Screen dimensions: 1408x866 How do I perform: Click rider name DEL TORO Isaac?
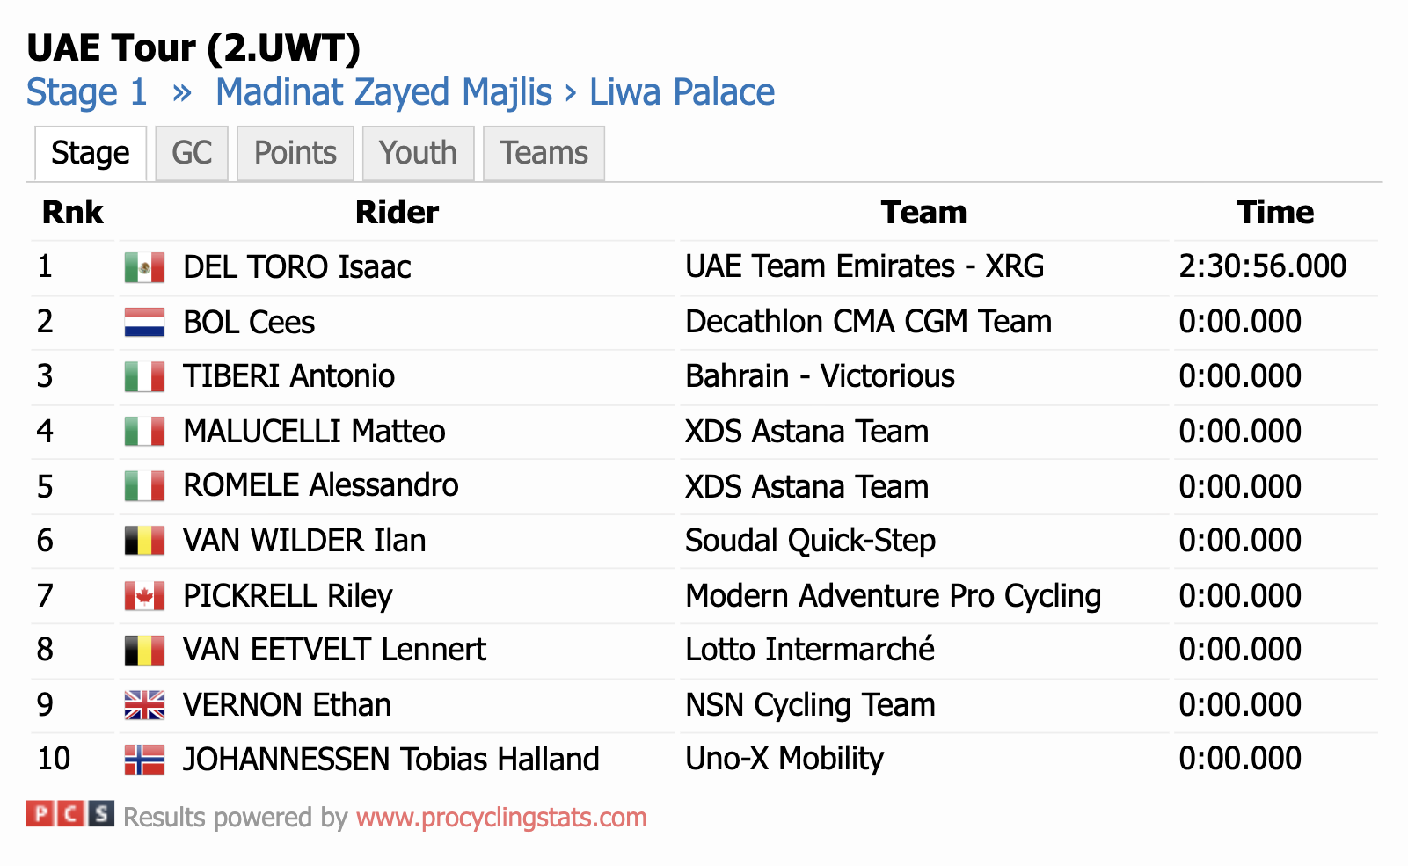pyautogui.click(x=297, y=267)
